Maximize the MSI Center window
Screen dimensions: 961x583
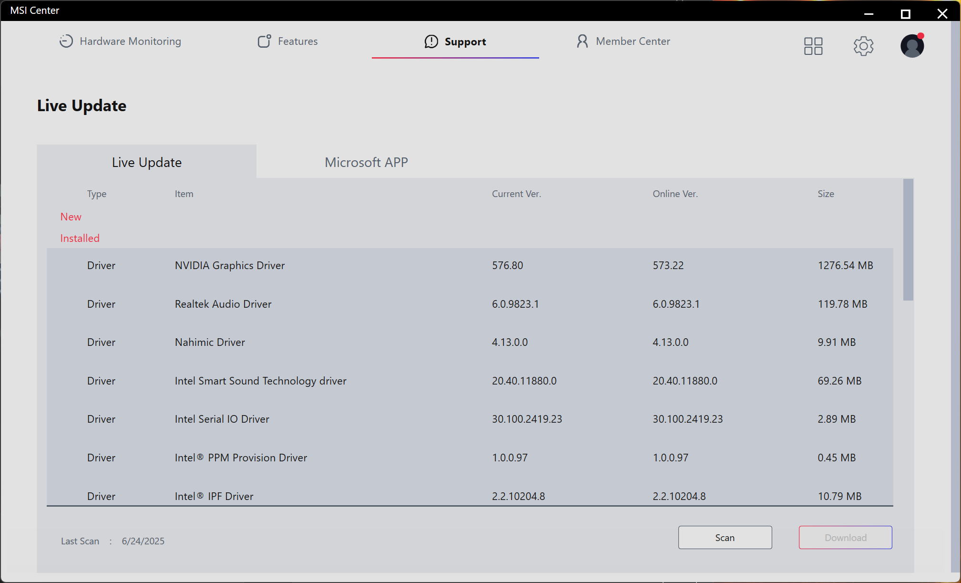coord(906,14)
